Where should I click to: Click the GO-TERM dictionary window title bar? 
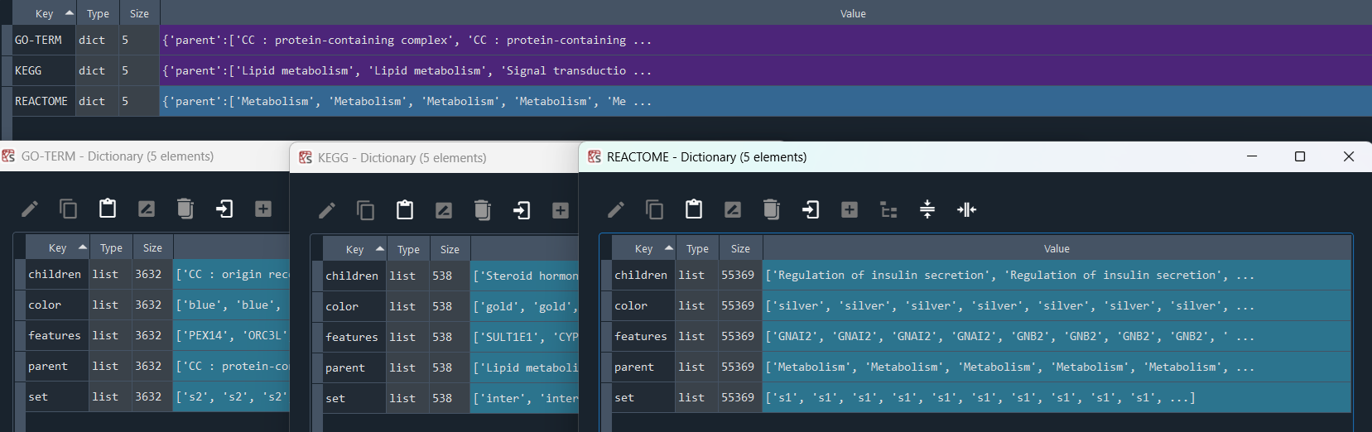145,156
